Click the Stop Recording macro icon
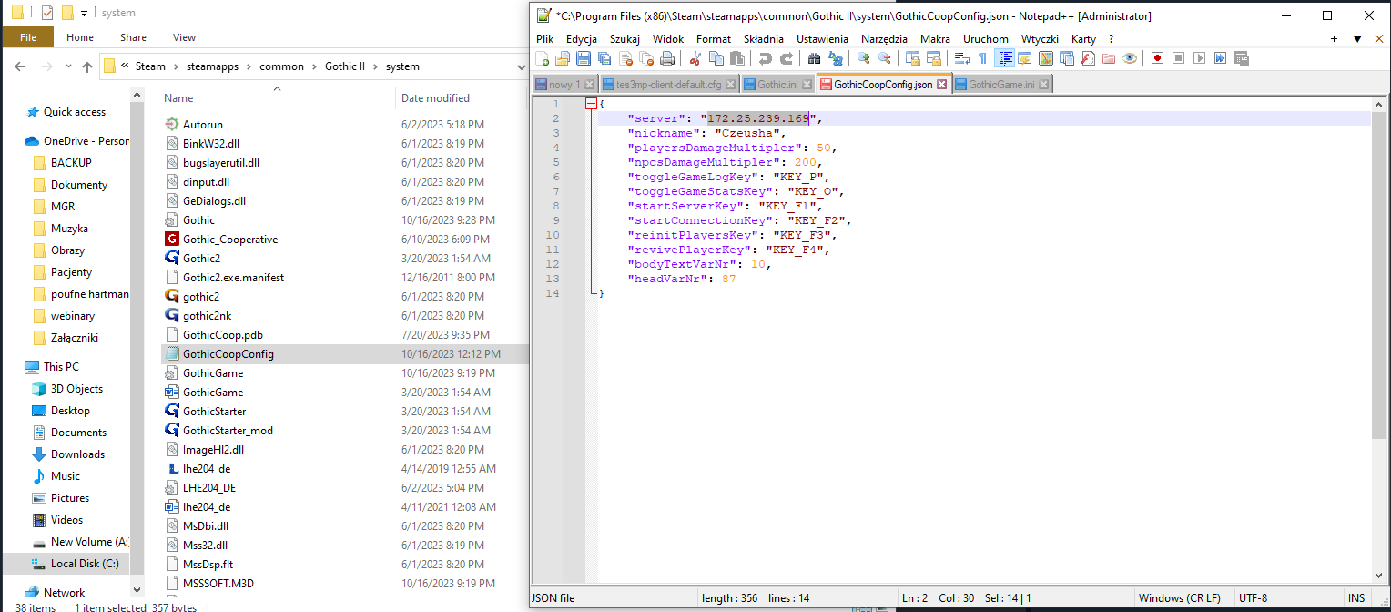This screenshot has width=1391, height=612. click(x=1178, y=58)
